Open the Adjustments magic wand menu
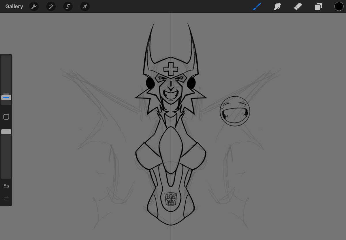Image resolution: width=346 pixels, height=240 pixels. [51, 6]
